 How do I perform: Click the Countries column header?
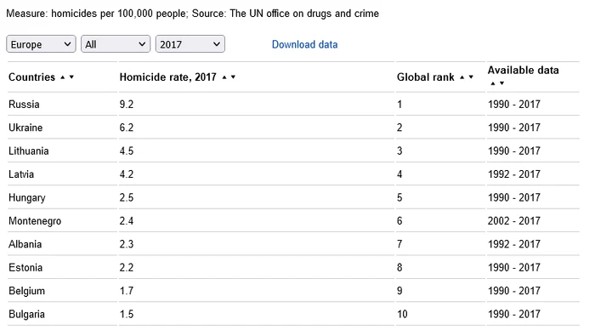tap(32, 77)
